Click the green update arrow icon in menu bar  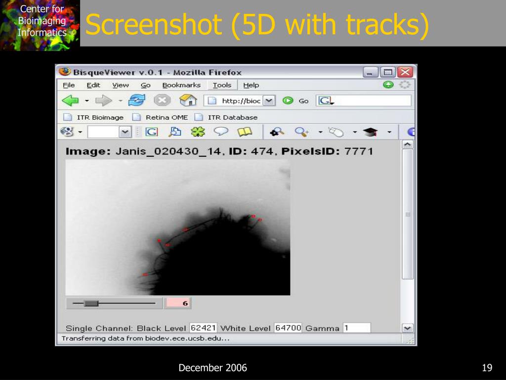coord(388,85)
